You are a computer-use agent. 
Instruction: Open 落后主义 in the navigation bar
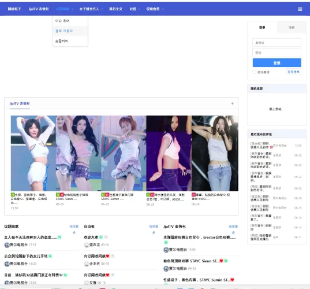pos(115,9)
